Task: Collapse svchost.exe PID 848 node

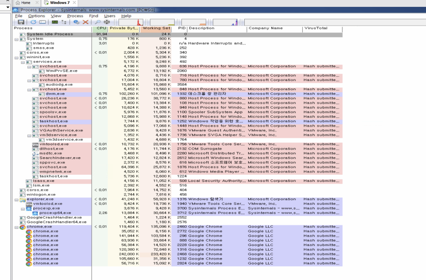Action: point(29,90)
